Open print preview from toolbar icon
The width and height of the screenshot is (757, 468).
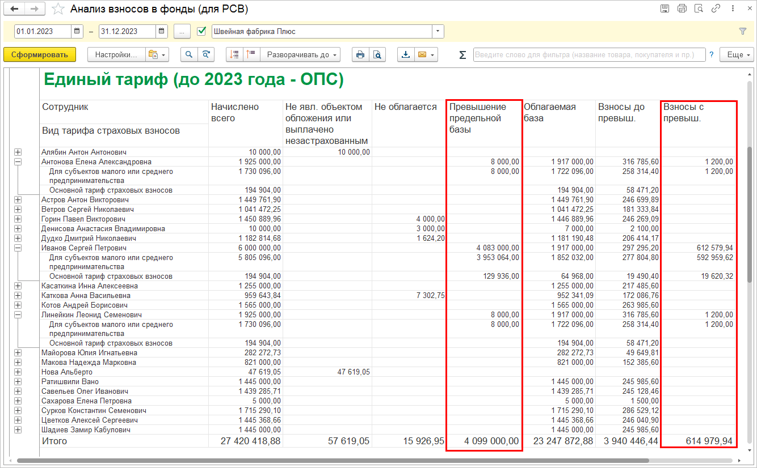pyautogui.click(x=377, y=54)
